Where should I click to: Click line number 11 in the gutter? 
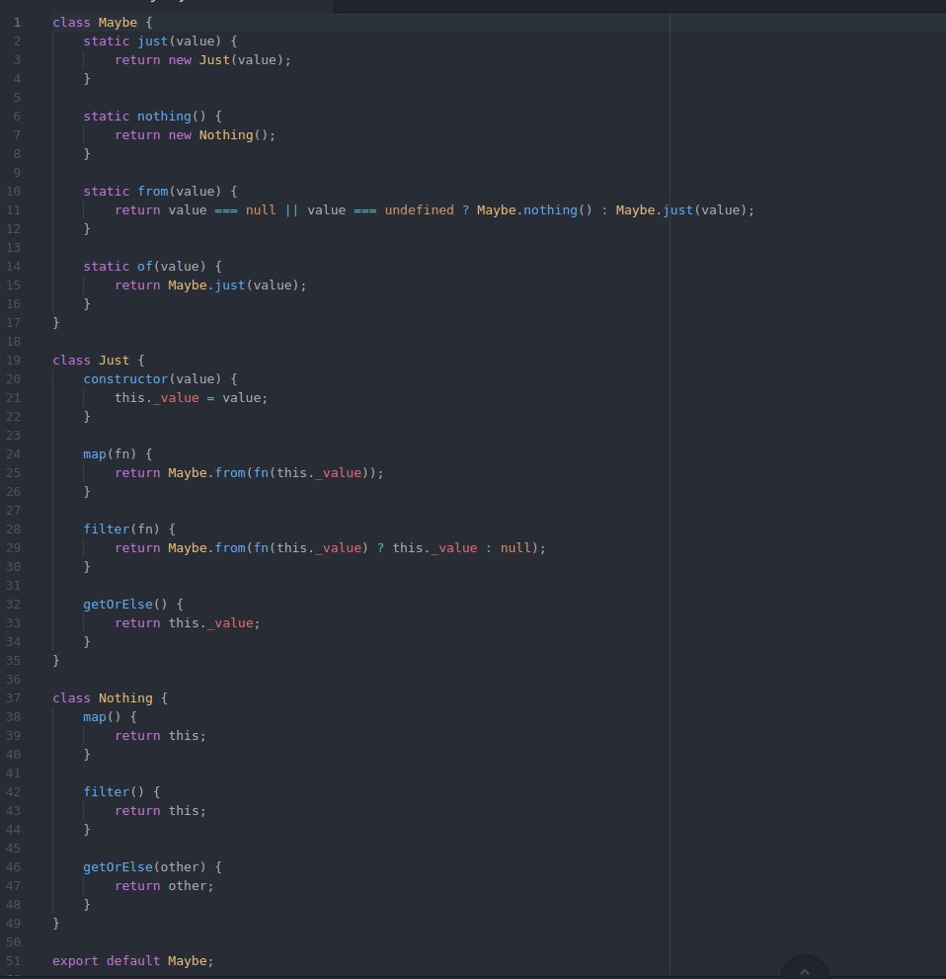point(14,209)
